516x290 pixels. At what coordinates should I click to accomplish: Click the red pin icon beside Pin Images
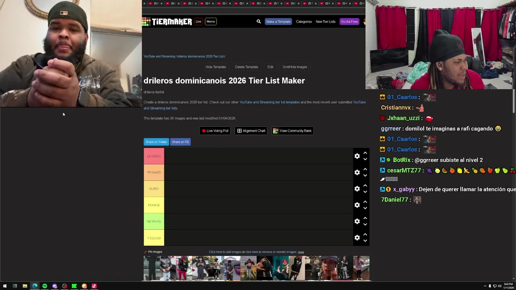146,252
